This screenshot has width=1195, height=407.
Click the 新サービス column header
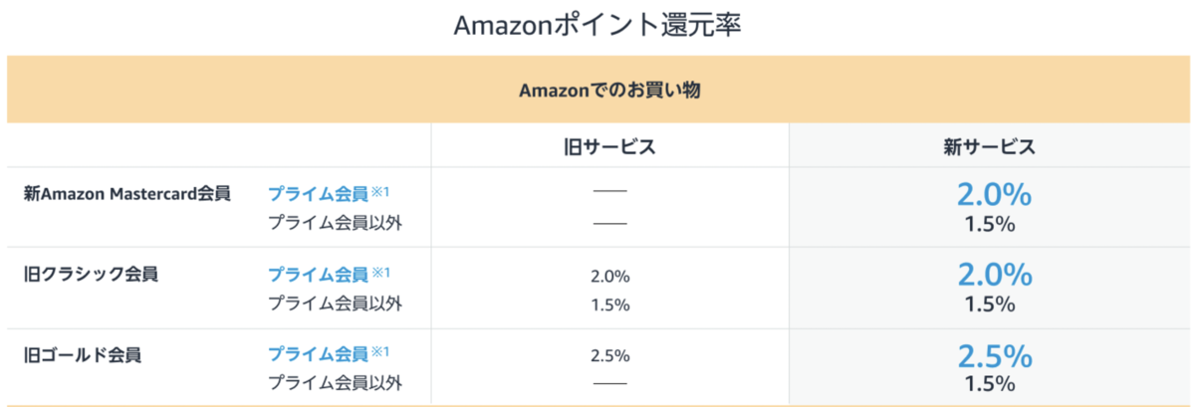989,146
